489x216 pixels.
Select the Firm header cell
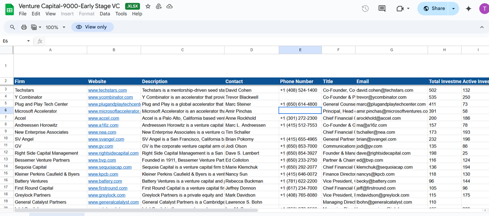point(50,81)
